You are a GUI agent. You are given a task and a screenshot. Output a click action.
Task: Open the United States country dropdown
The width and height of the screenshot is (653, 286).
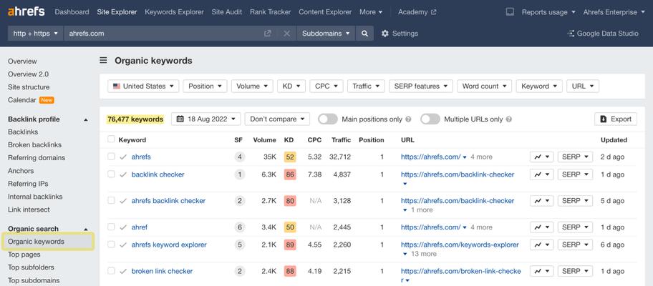tap(143, 86)
